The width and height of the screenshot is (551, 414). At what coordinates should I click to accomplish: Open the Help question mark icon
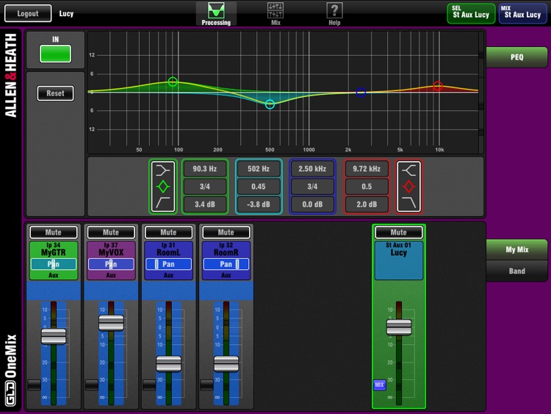(x=334, y=11)
